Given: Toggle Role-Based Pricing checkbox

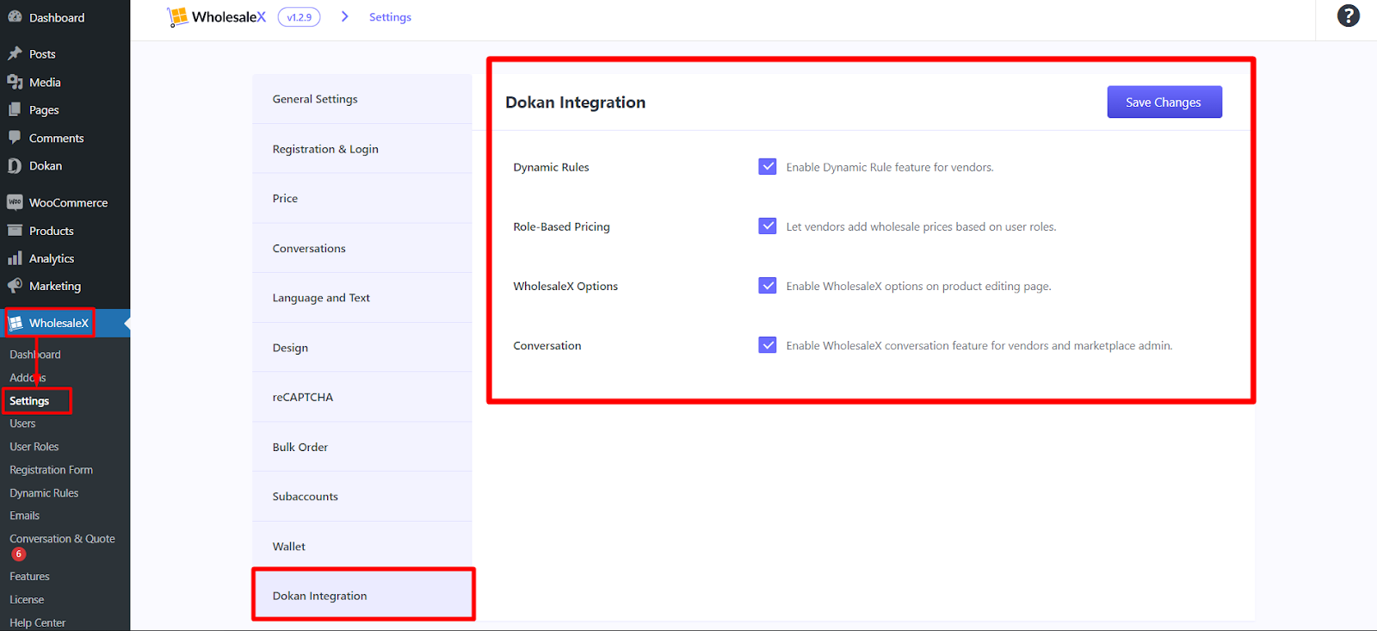Looking at the screenshot, I should click(x=768, y=226).
